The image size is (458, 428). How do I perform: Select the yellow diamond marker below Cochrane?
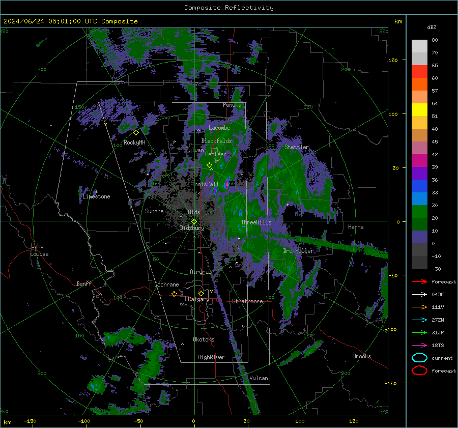tap(174, 294)
